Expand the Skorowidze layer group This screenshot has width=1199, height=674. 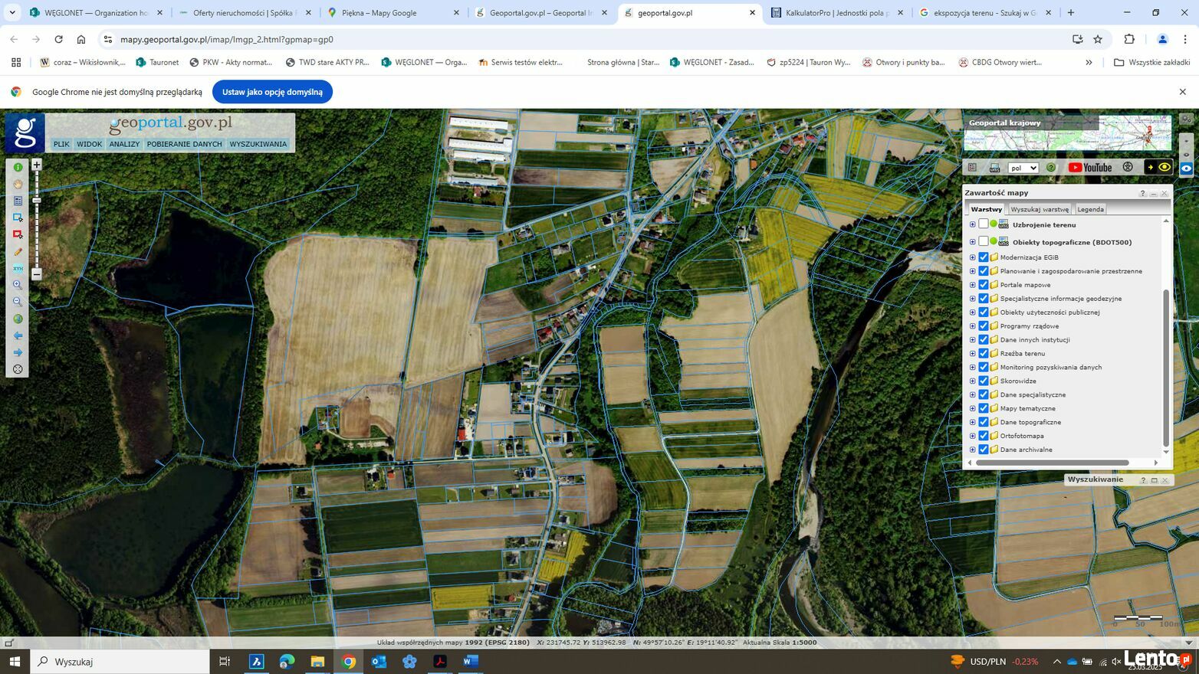[973, 381]
